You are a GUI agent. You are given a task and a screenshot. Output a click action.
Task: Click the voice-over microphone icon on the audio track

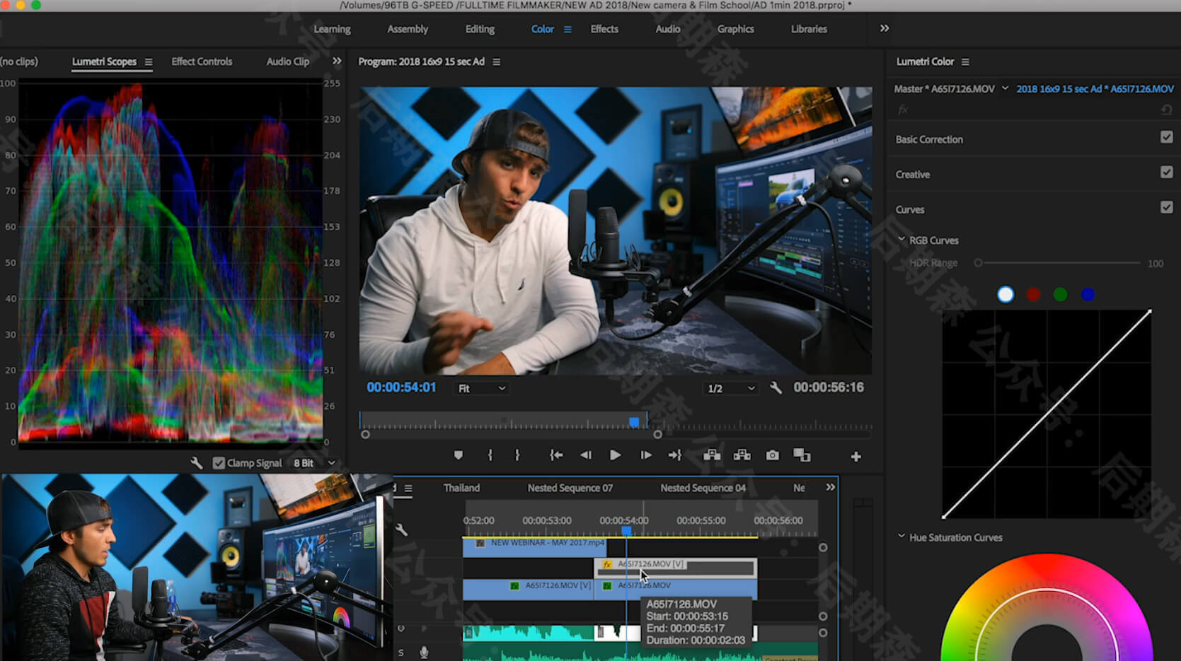pos(424,652)
